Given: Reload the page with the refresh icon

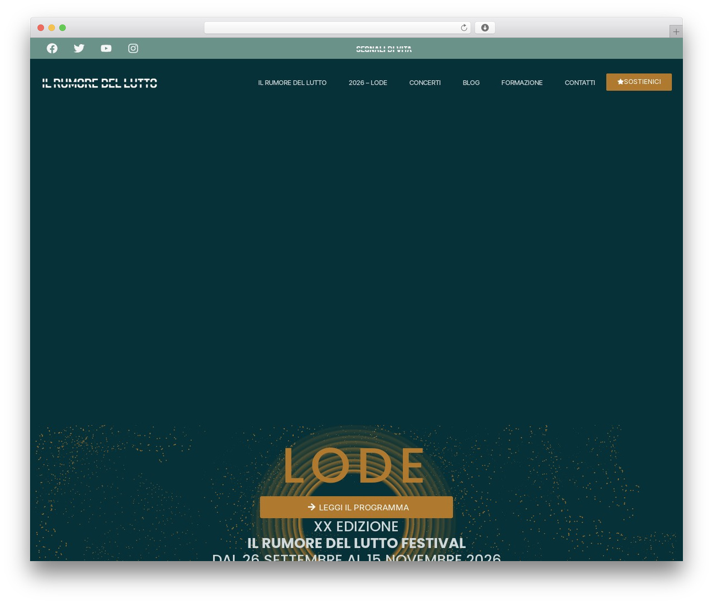Looking at the screenshot, I should tap(463, 28).
